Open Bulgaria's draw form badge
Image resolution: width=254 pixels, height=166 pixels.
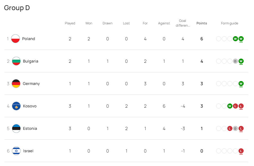(235, 61)
